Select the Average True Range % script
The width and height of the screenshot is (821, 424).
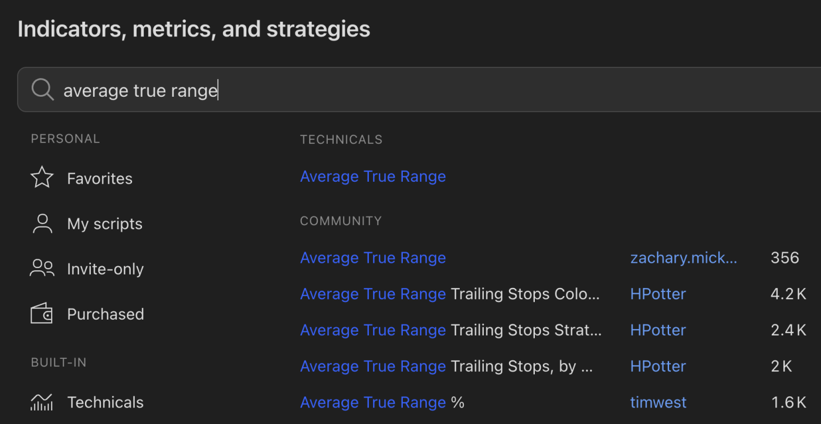[382, 403]
